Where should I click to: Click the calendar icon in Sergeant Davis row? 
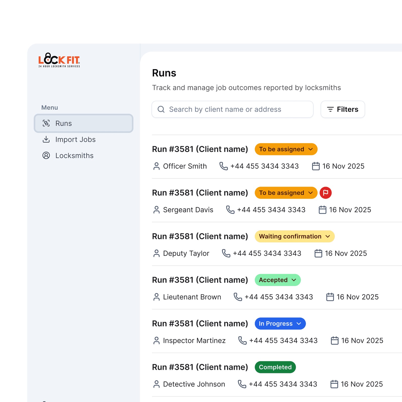pos(323,210)
